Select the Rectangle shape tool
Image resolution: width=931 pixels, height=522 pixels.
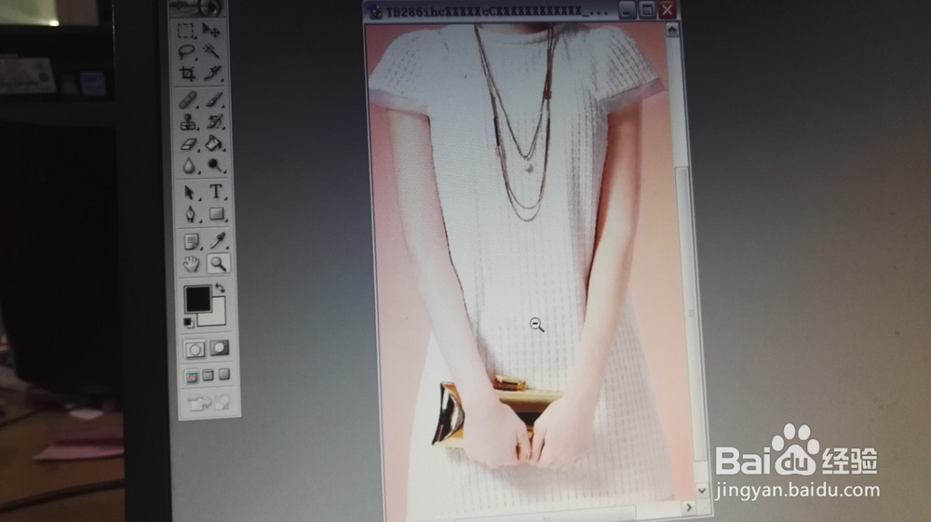217,214
